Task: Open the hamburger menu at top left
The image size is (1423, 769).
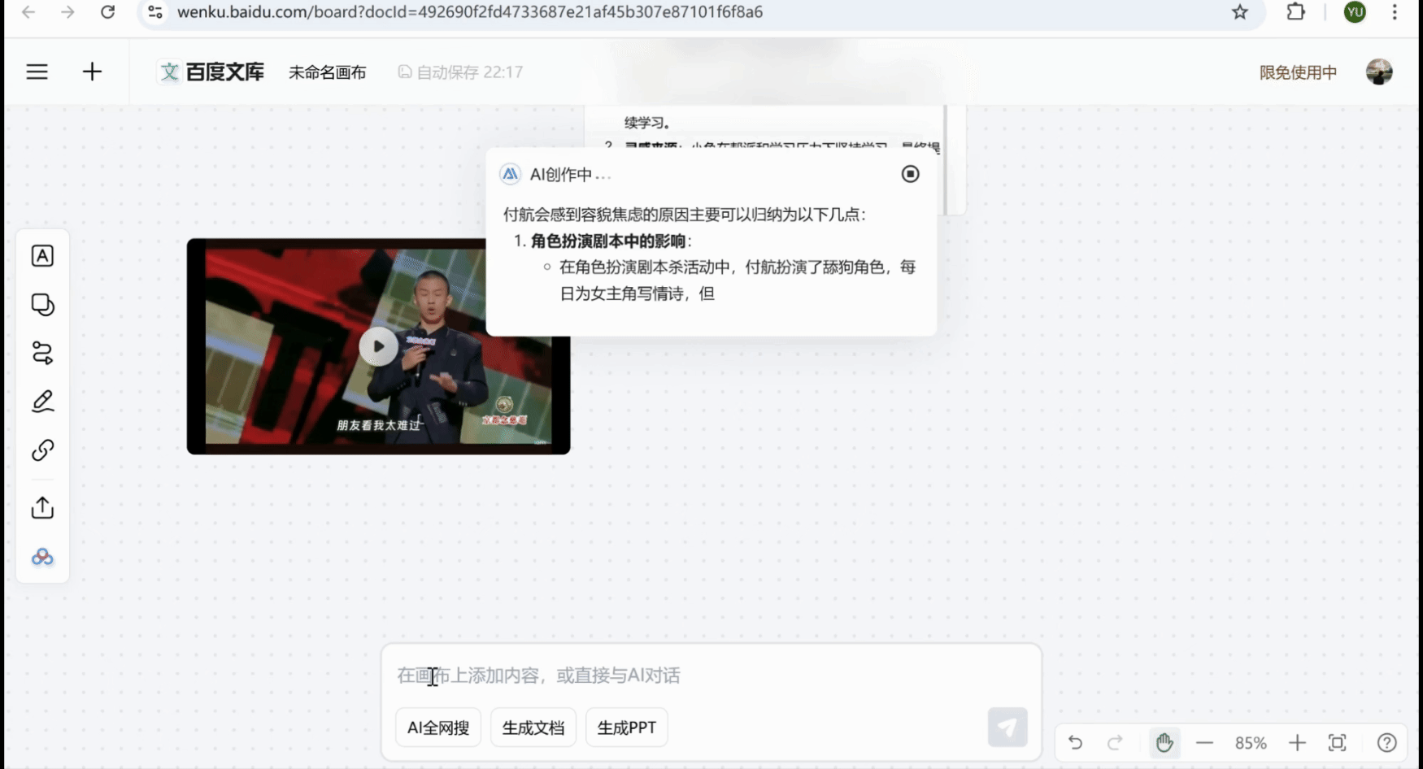Action: 37,72
